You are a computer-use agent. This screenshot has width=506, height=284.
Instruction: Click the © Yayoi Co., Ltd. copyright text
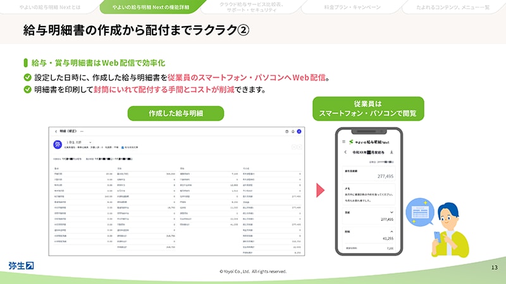coord(253,271)
